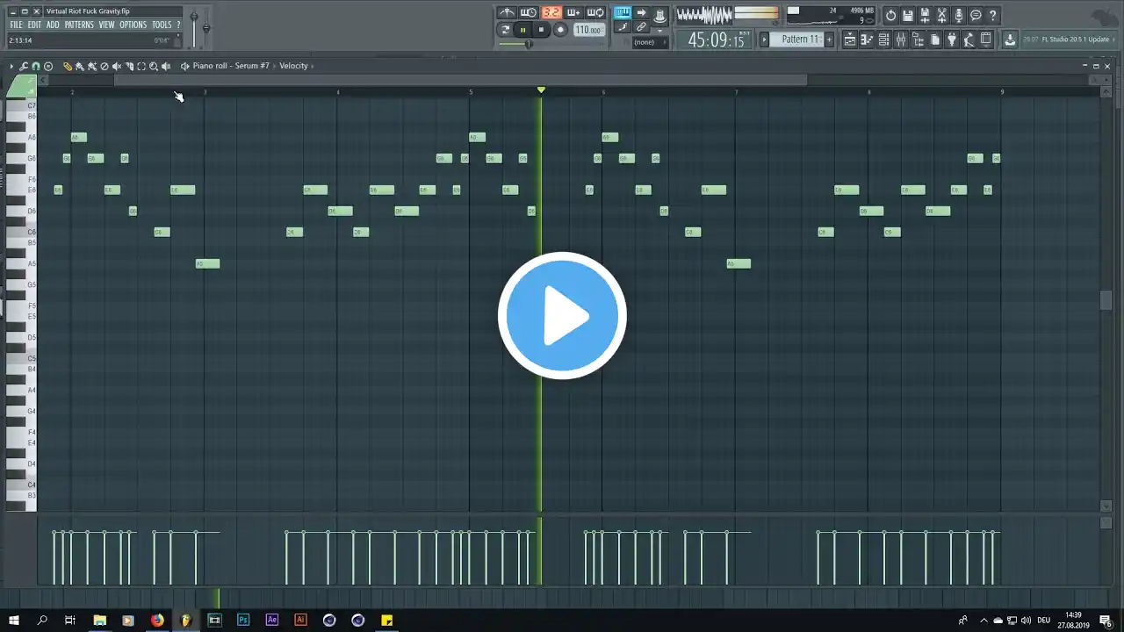Open the piano roll main menu arrow
The width and height of the screenshot is (1124, 632).
(11, 66)
